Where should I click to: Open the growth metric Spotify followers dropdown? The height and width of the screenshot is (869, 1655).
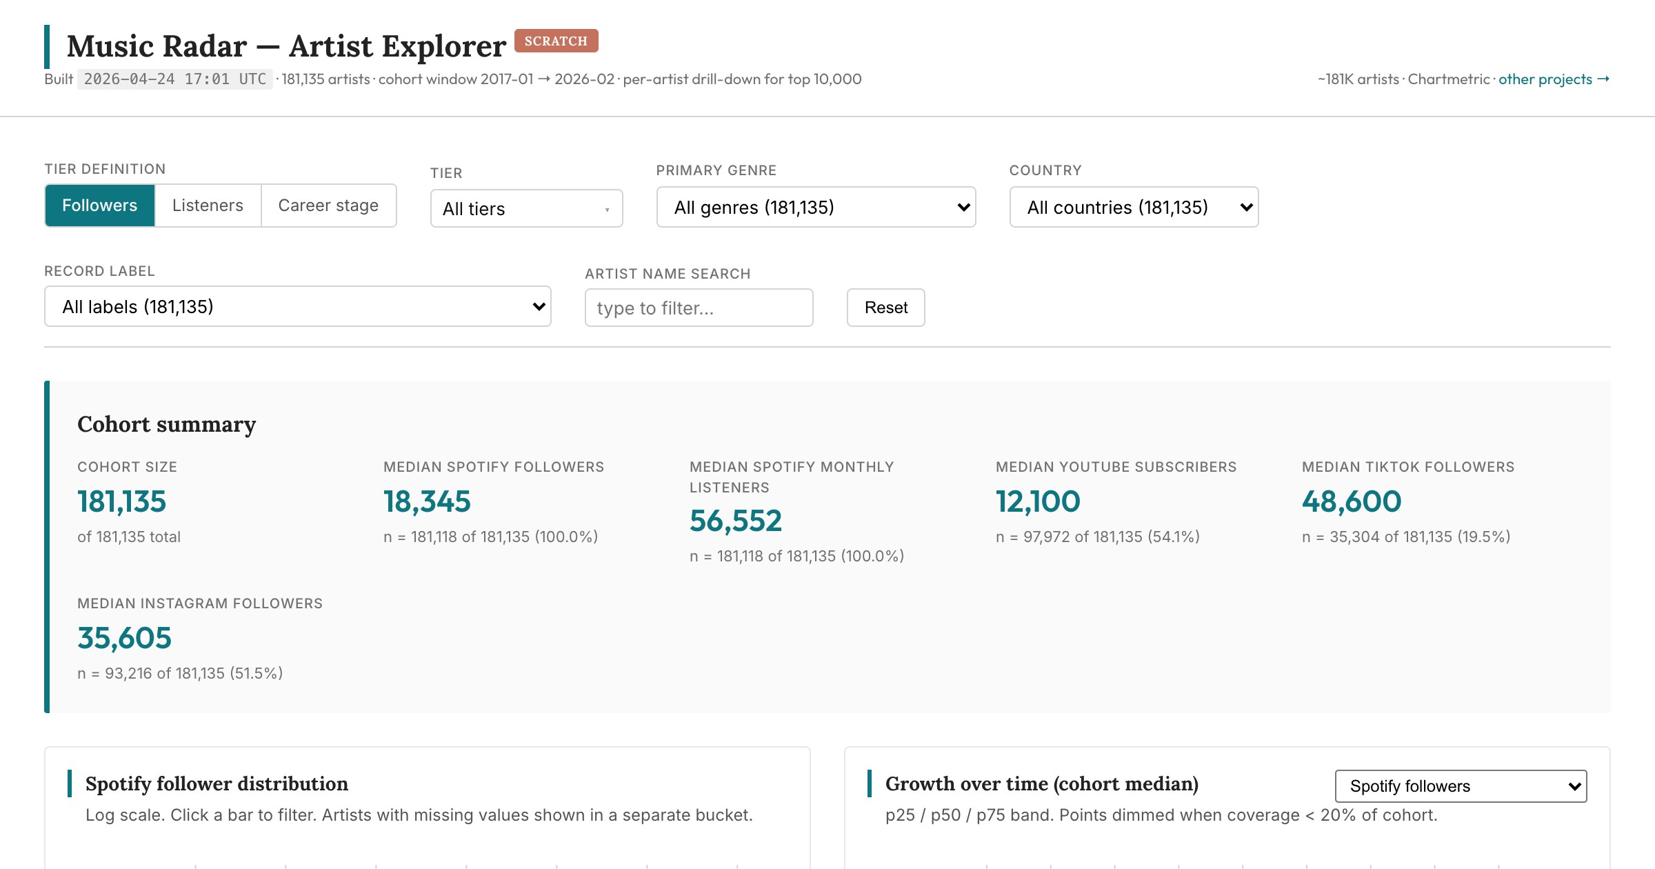[1461, 786]
